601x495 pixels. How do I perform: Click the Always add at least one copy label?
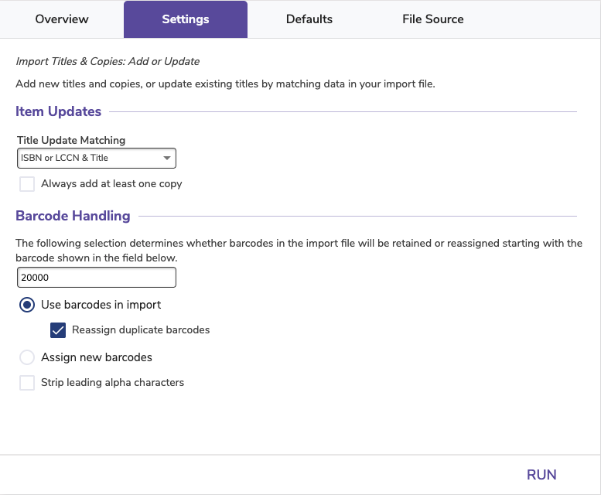[111, 184]
